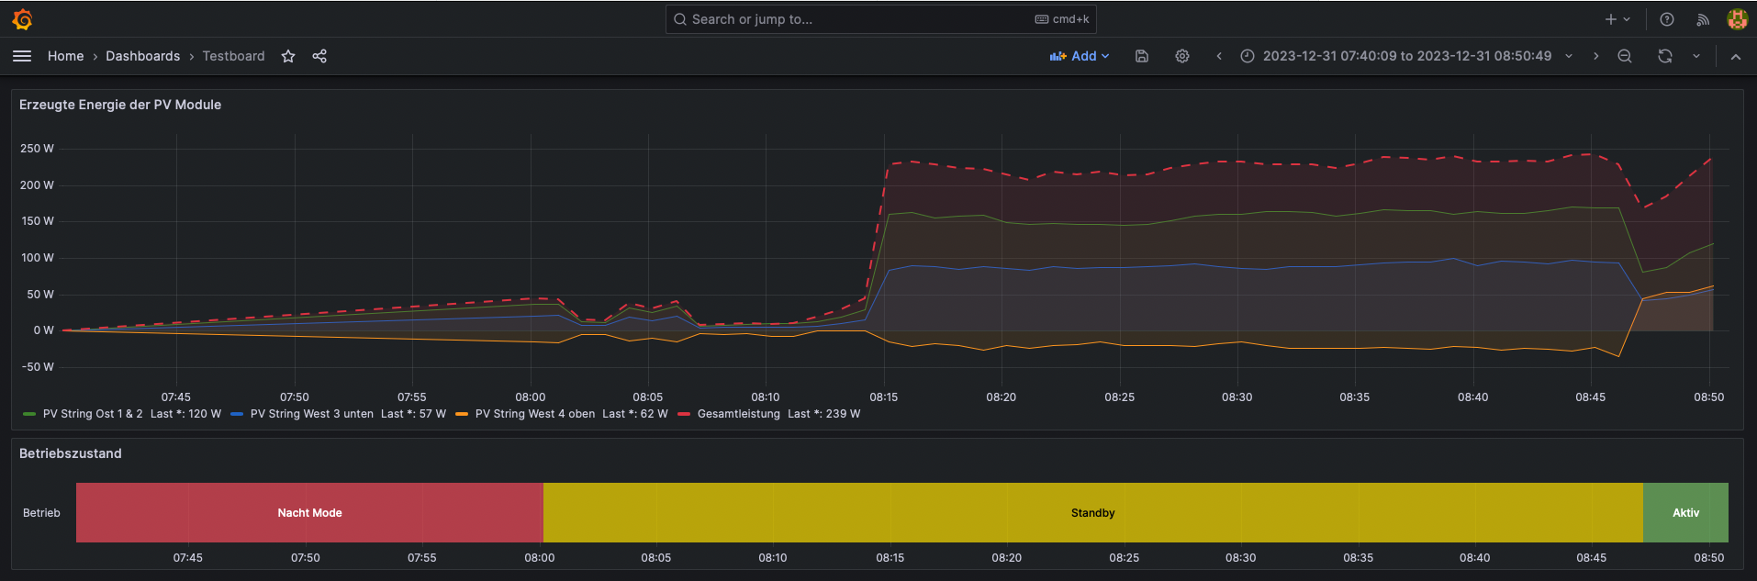Click the orange PV String West 4 color swatch

462,414
